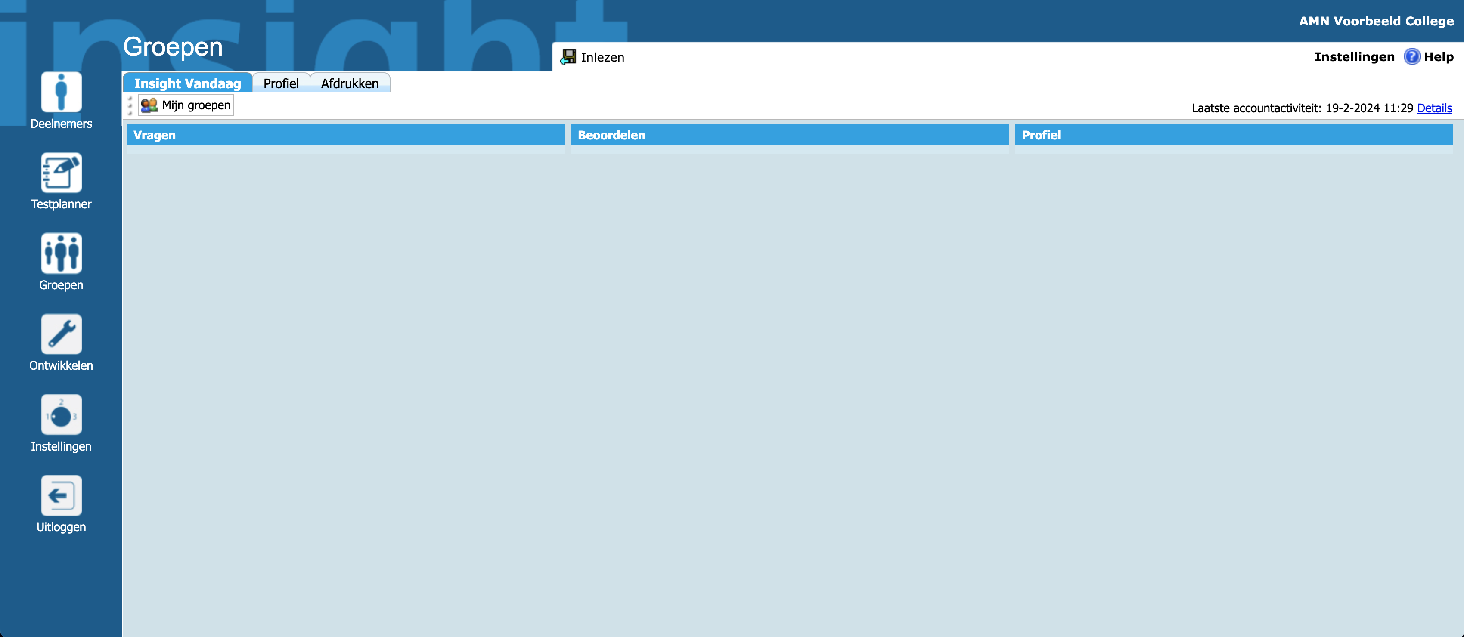
Task: Open Ontwikkelen wrench icon
Action: click(61, 334)
